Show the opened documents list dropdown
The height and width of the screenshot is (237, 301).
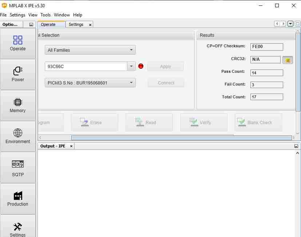click(290, 24)
